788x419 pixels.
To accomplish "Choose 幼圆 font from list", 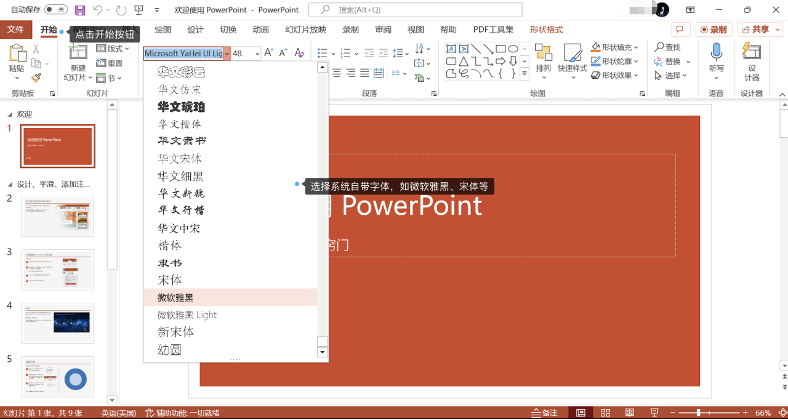I will 230,350.
